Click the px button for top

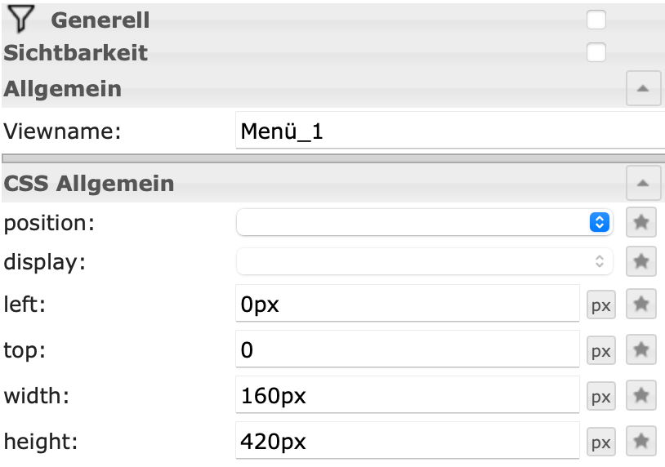tap(601, 351)
